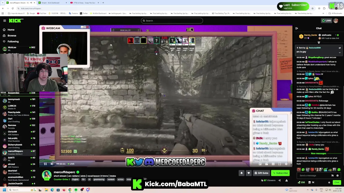Screen dimensions: 344x193
Task: Expand gift leaderboard arrow
Action: pyautogui.click(x=319, y=43)
